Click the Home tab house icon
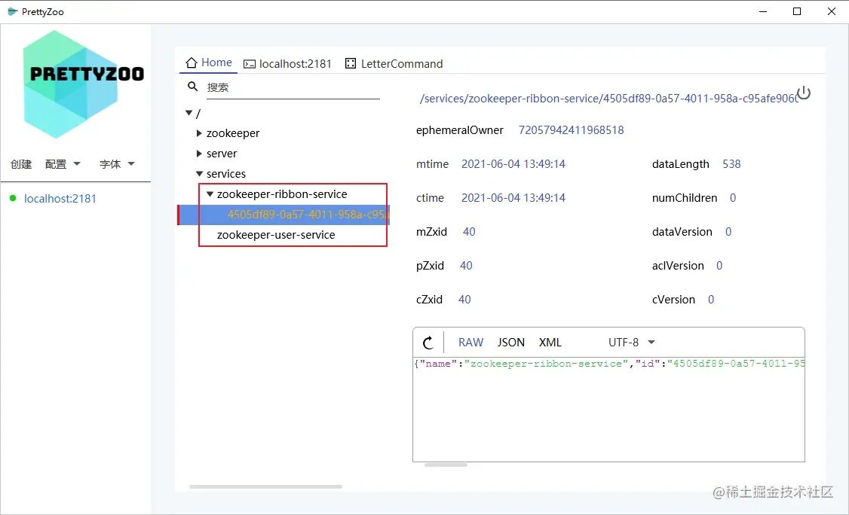Viewport: 849px width, 515px height. point(191,62)
